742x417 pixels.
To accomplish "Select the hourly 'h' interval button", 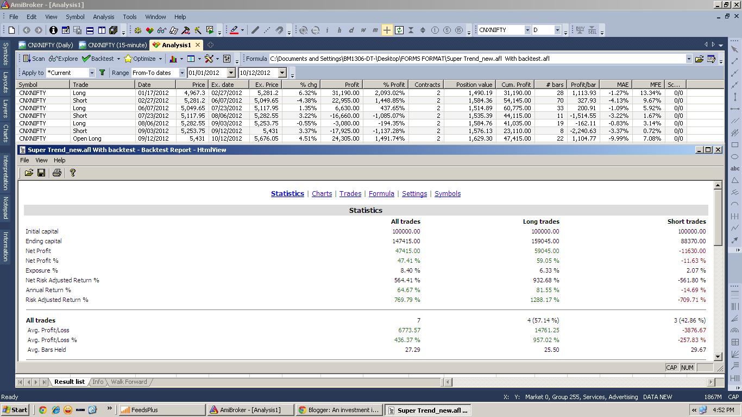I will pos(339,30).
